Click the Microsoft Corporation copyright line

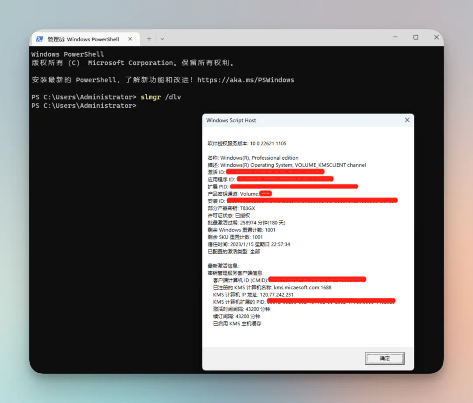133,63
